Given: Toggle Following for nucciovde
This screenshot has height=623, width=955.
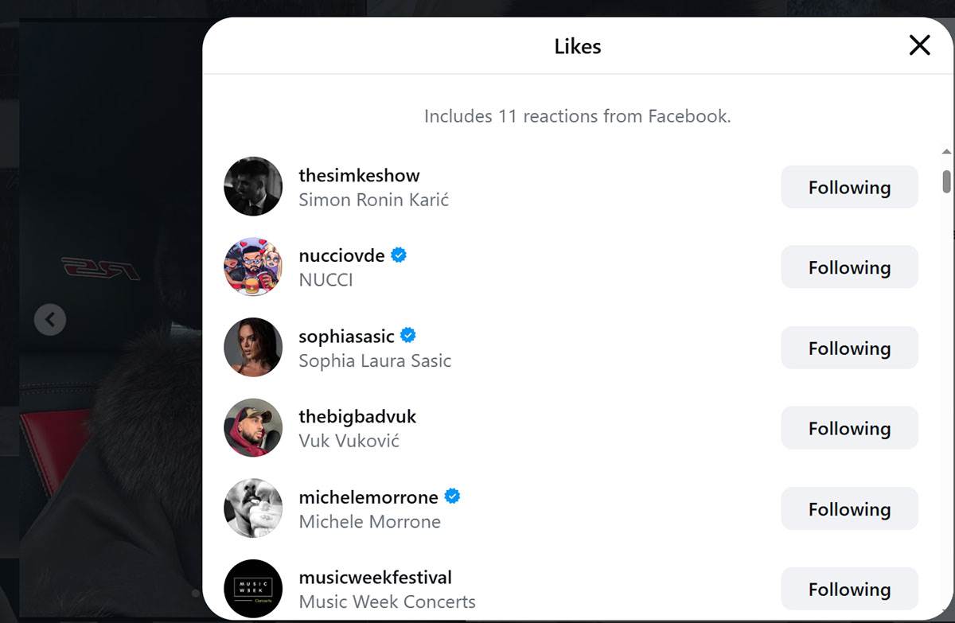Looking at the screenshot, I should [849, 267].
